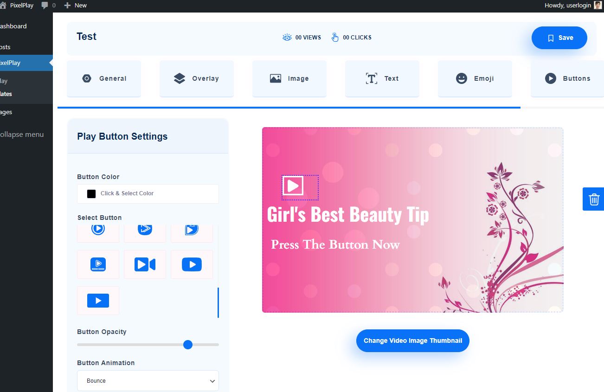Click Change Video Image Thumbnail button
The height and width of the screenshot is (392, 604).
[x=413, y=341]
